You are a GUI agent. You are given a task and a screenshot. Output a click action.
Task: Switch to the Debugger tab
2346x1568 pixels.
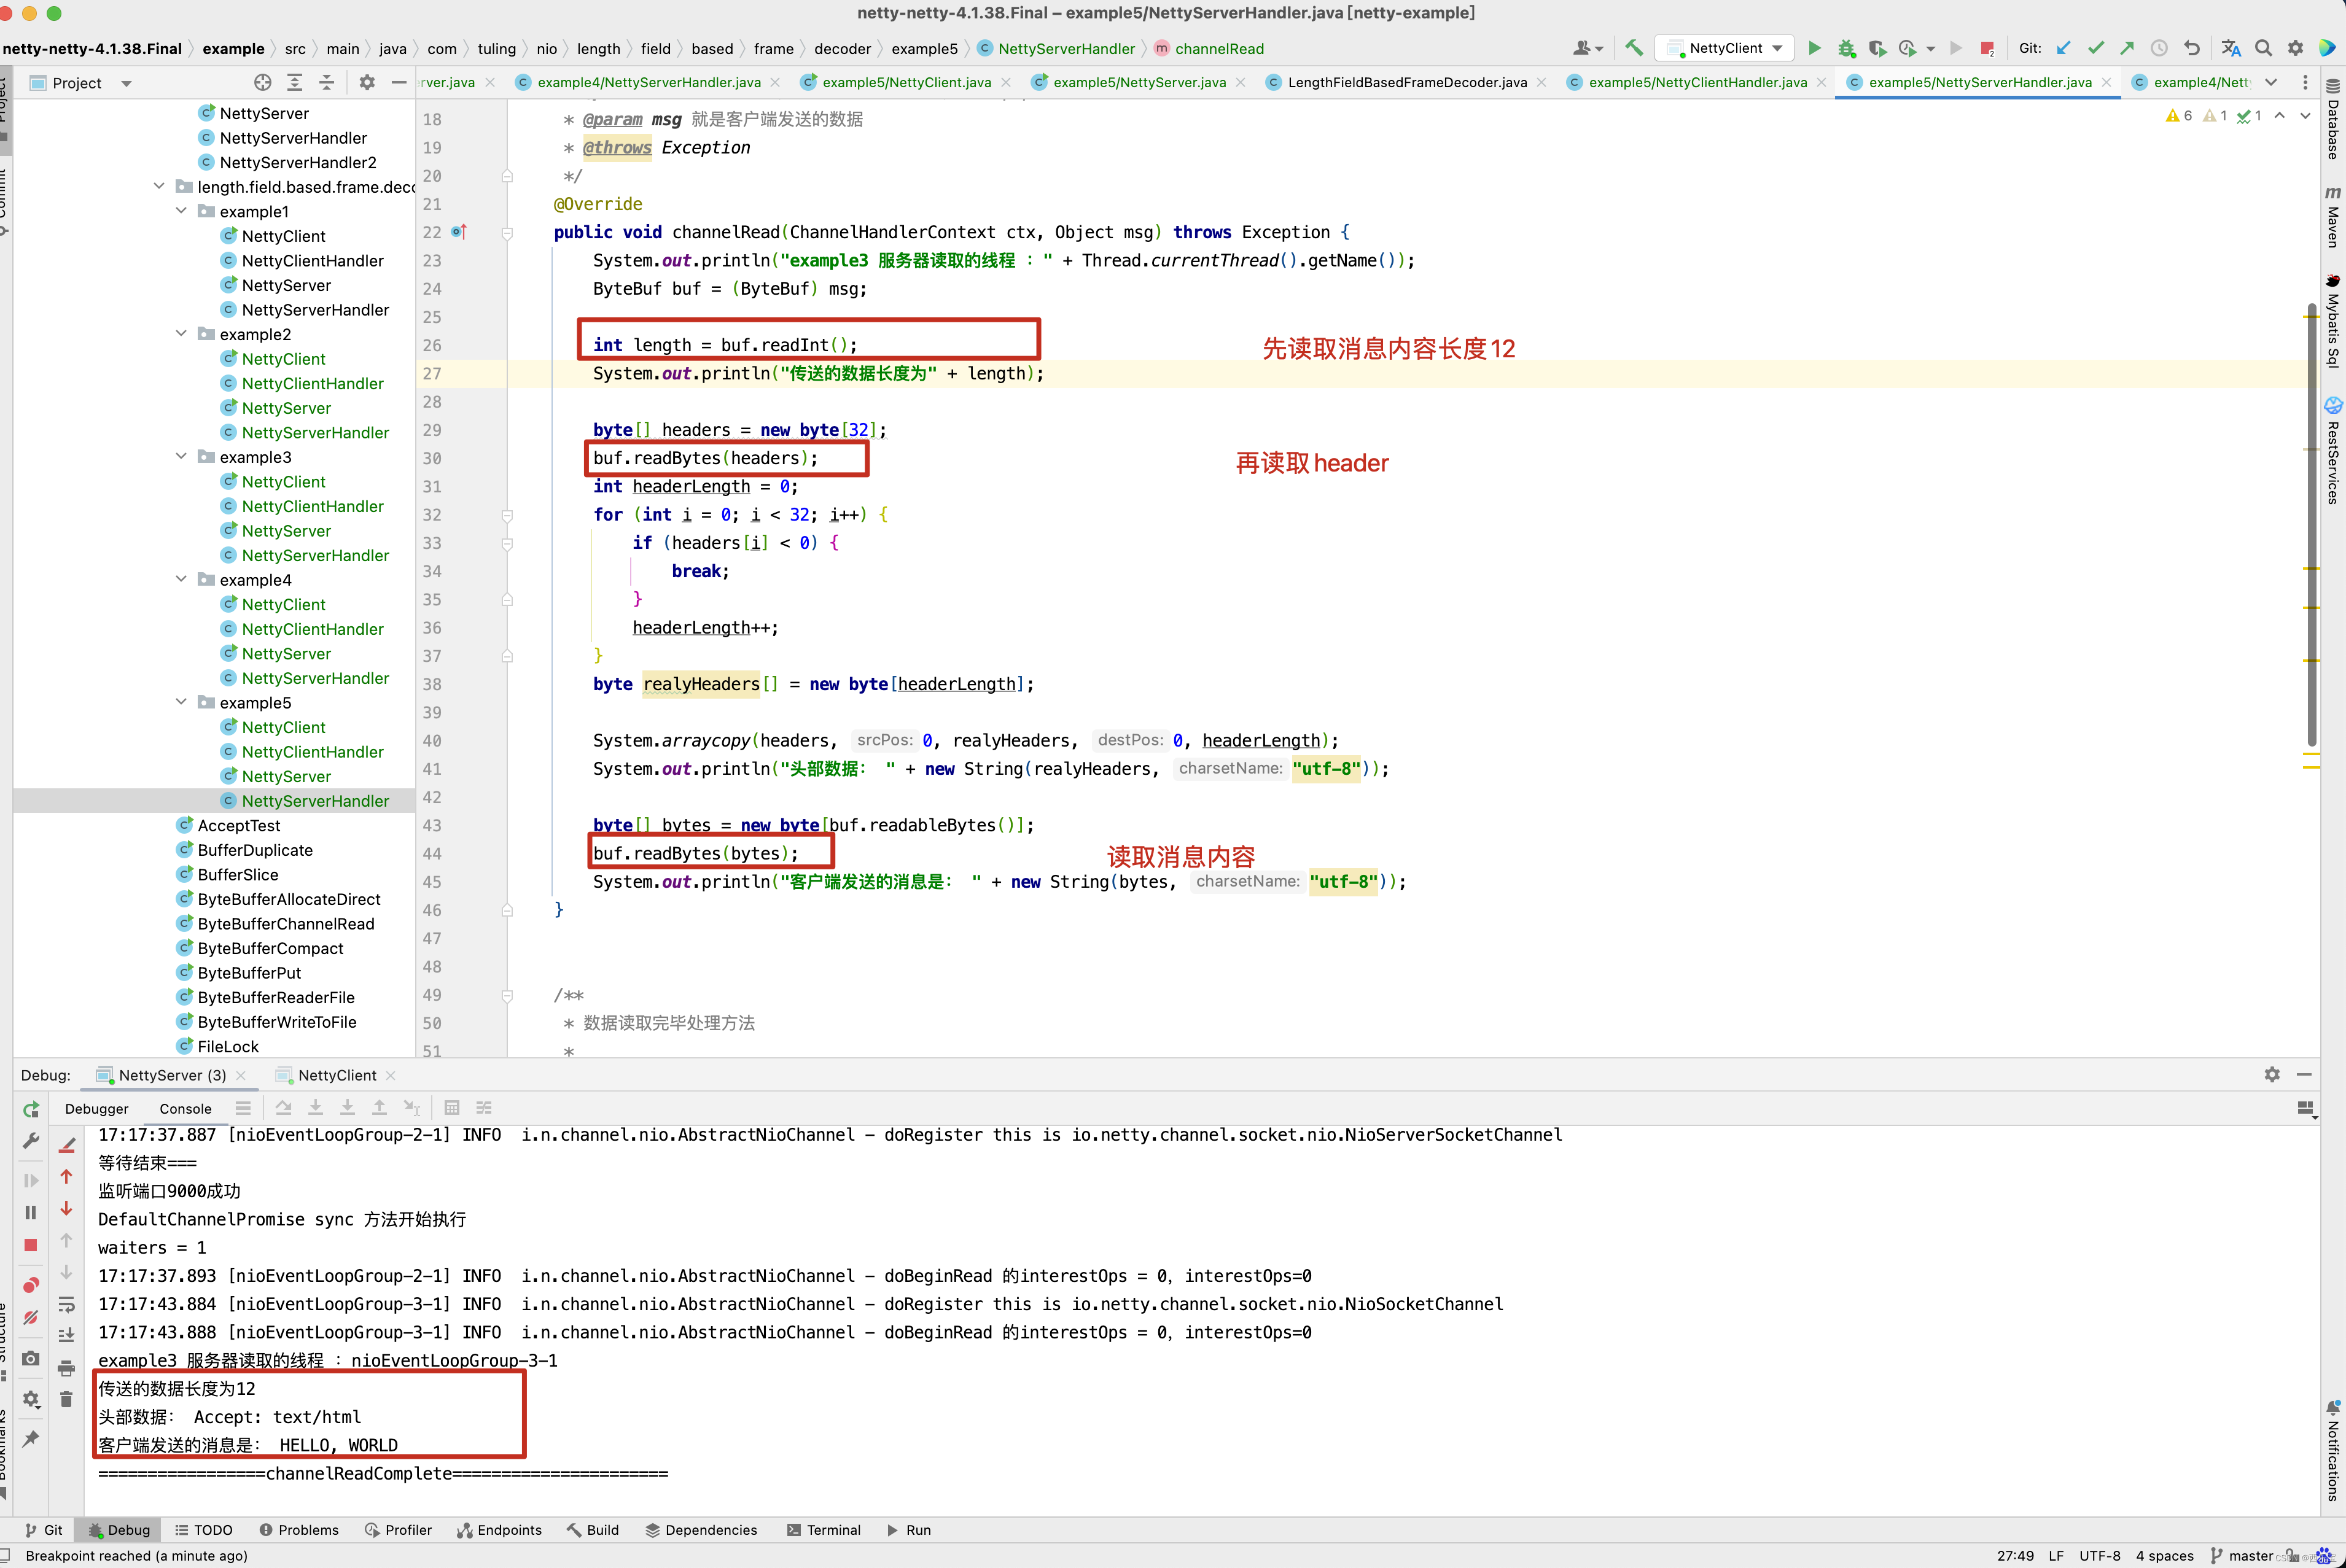point(96,1108)
